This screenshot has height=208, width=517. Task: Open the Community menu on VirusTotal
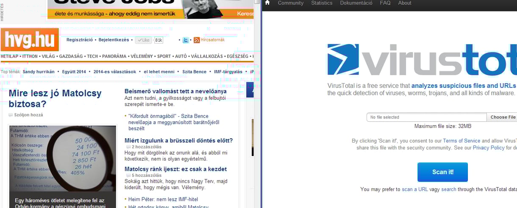tap(291, 3)
